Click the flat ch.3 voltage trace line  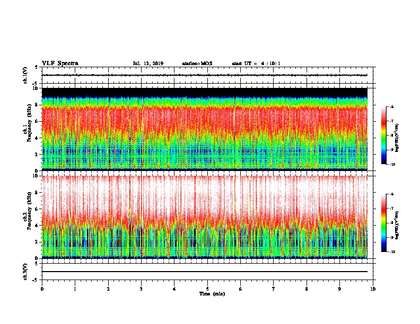pos(204,272)
